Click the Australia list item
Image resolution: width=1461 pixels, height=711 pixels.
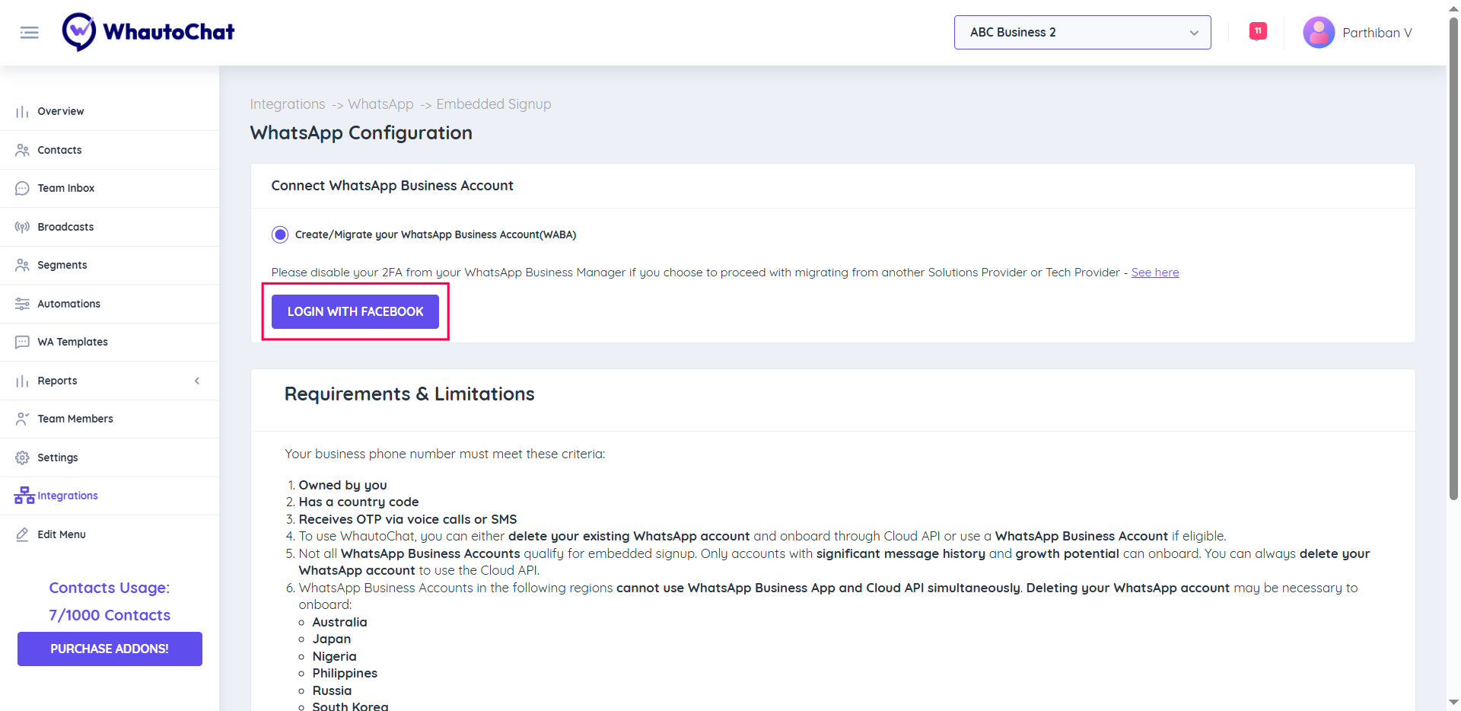coord(339,622)
